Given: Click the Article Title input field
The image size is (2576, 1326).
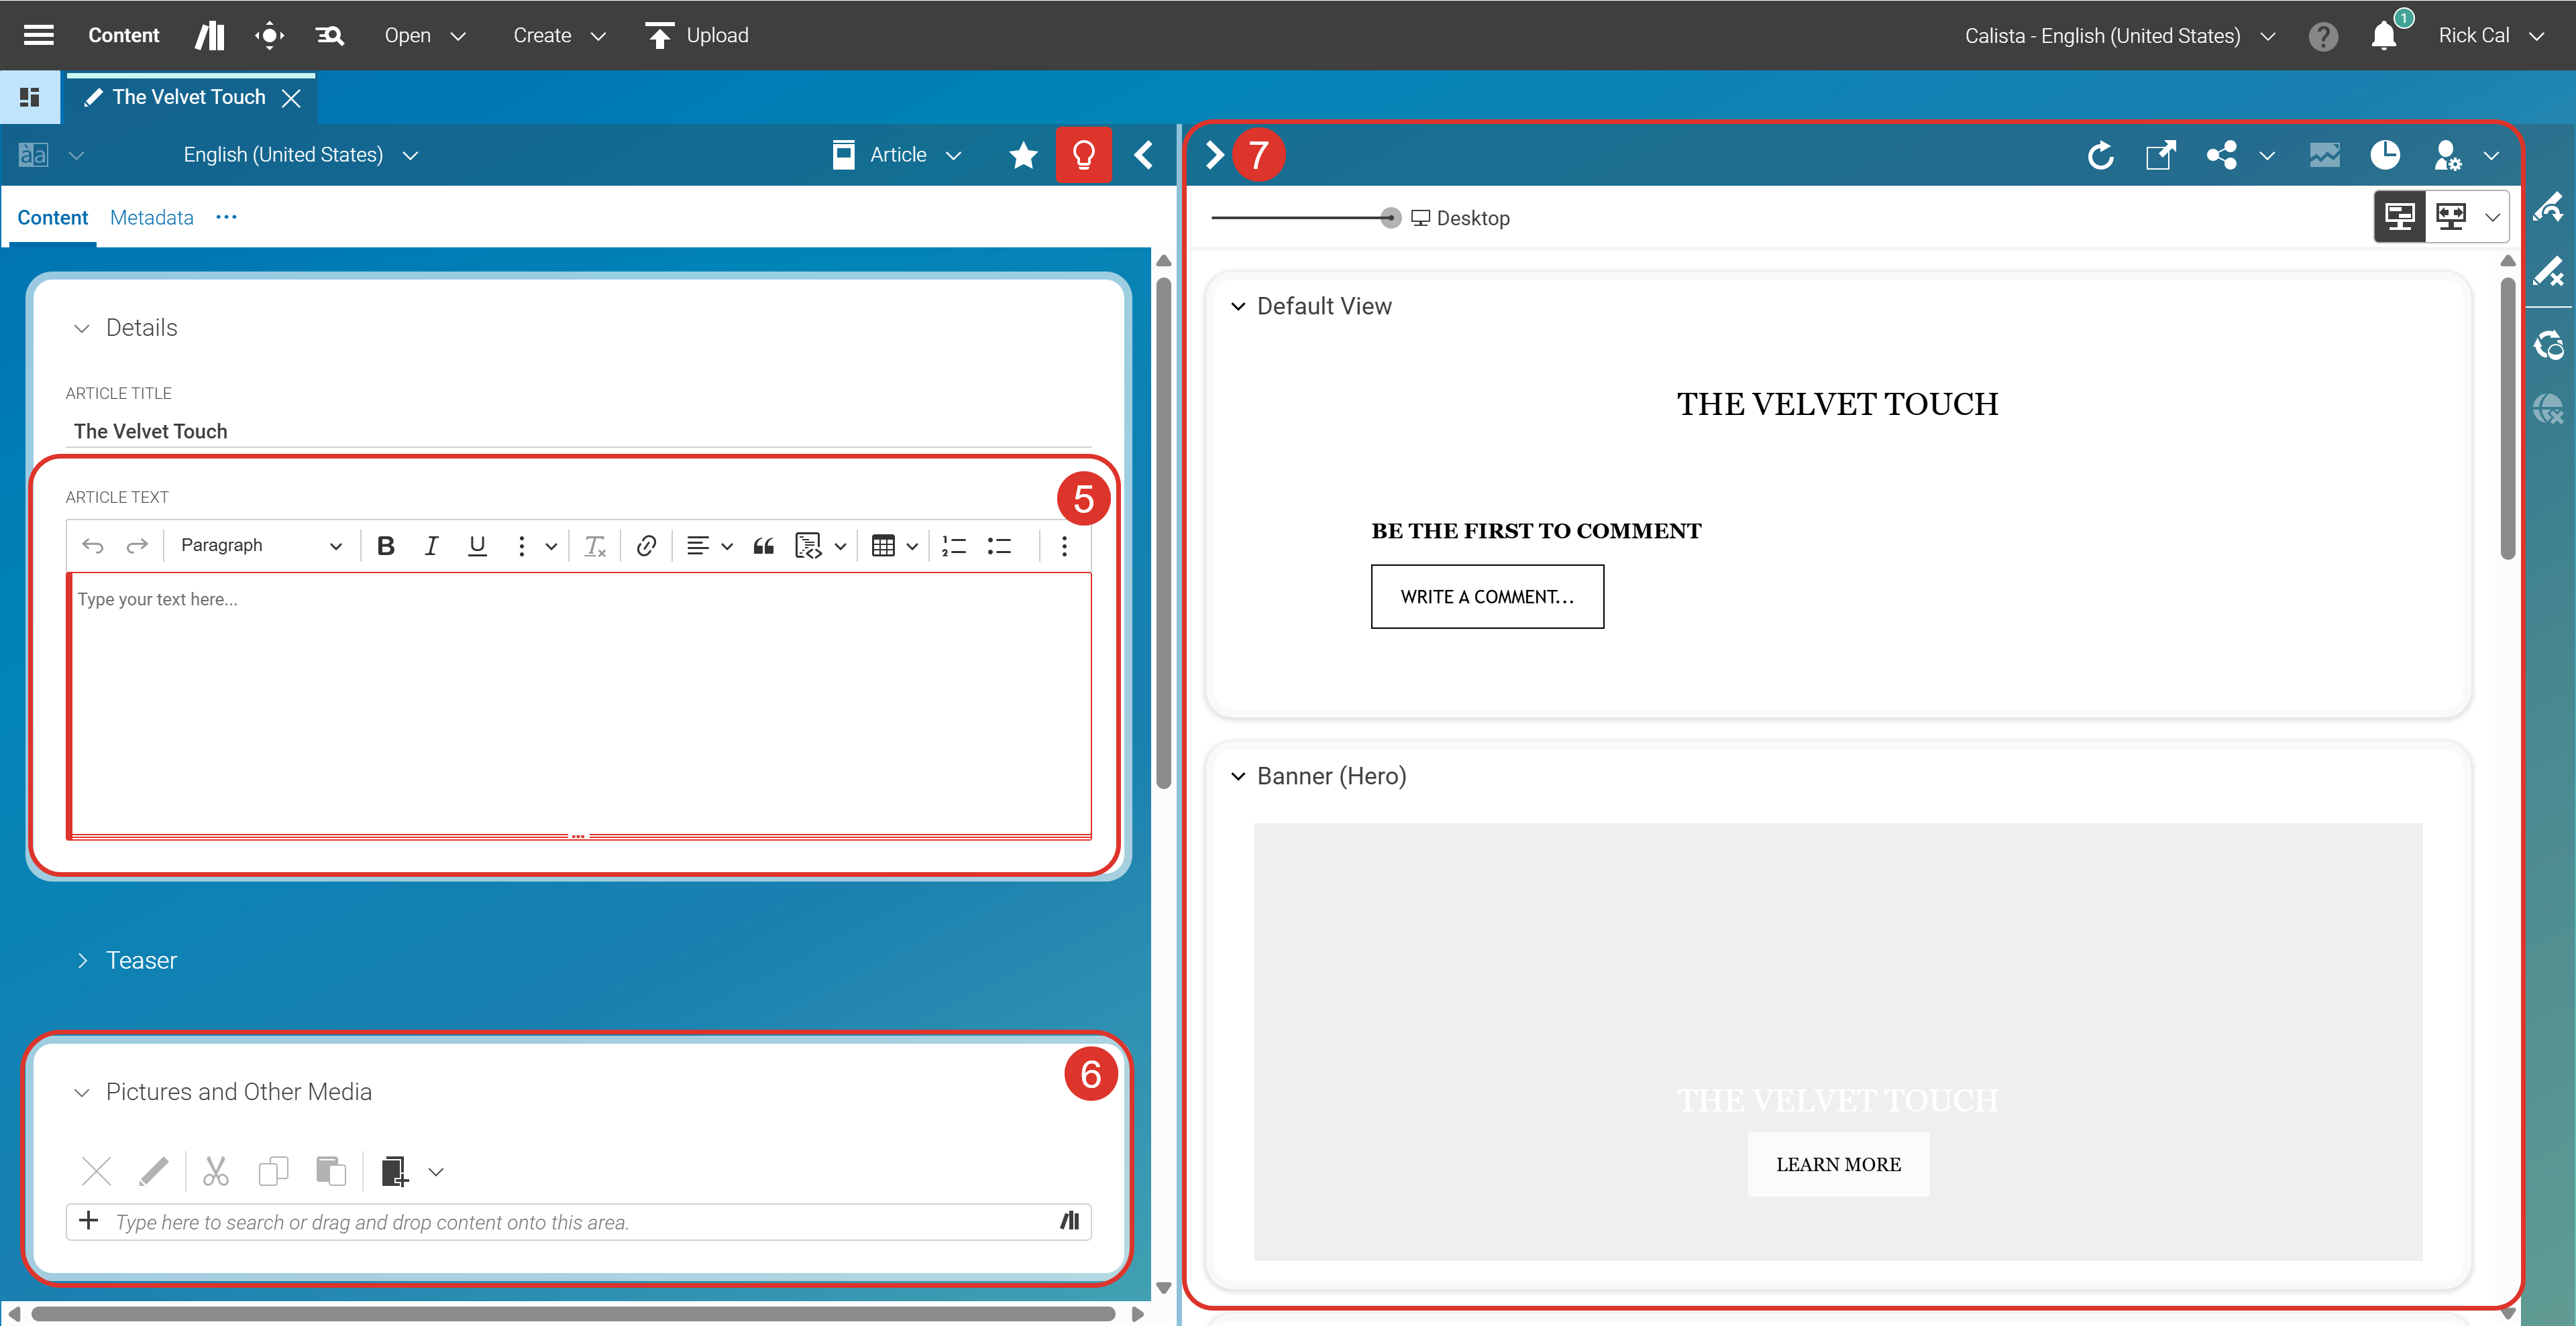Looking at the screenshot, I should tap(580, 432).
